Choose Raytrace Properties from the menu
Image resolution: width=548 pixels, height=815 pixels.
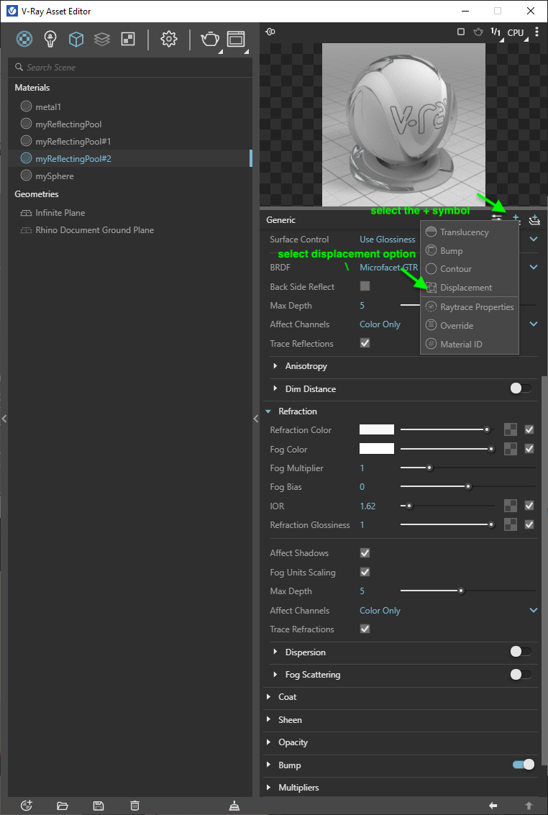[x=470, y=306]
